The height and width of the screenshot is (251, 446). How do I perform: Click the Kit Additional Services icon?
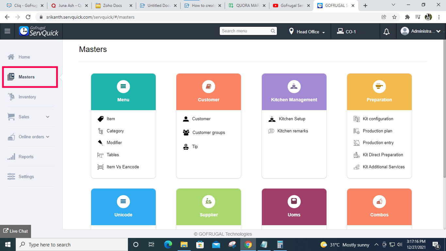click(x=357, y=167)
